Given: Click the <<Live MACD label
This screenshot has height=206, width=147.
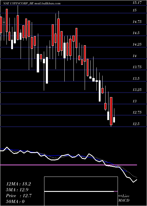Looking at the screenshot, I should pos(124,198).
